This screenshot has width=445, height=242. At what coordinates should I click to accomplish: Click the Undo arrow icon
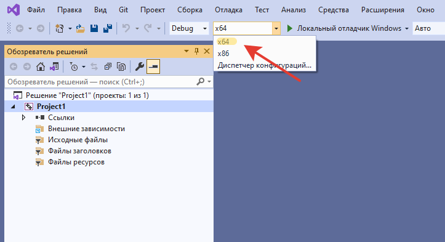126,28
